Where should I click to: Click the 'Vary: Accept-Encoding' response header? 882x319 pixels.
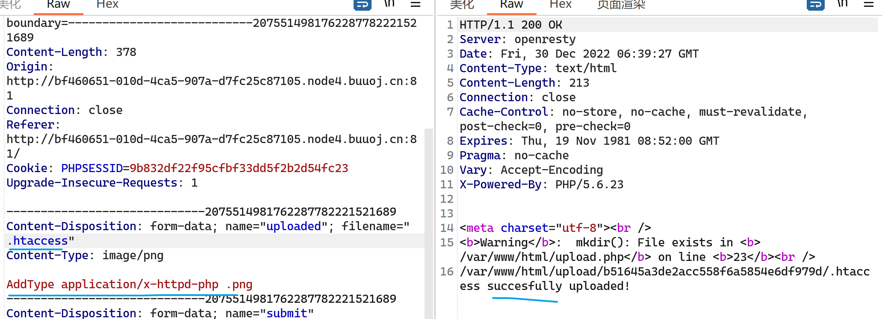531,170
